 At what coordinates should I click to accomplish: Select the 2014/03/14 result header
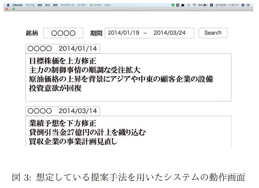pyautogui.click(x=63, y=111)
